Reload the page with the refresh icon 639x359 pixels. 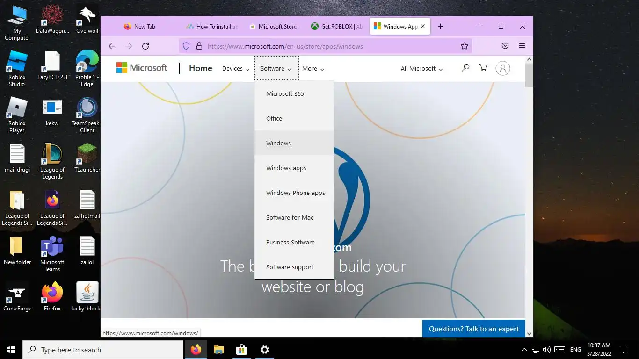145,46
